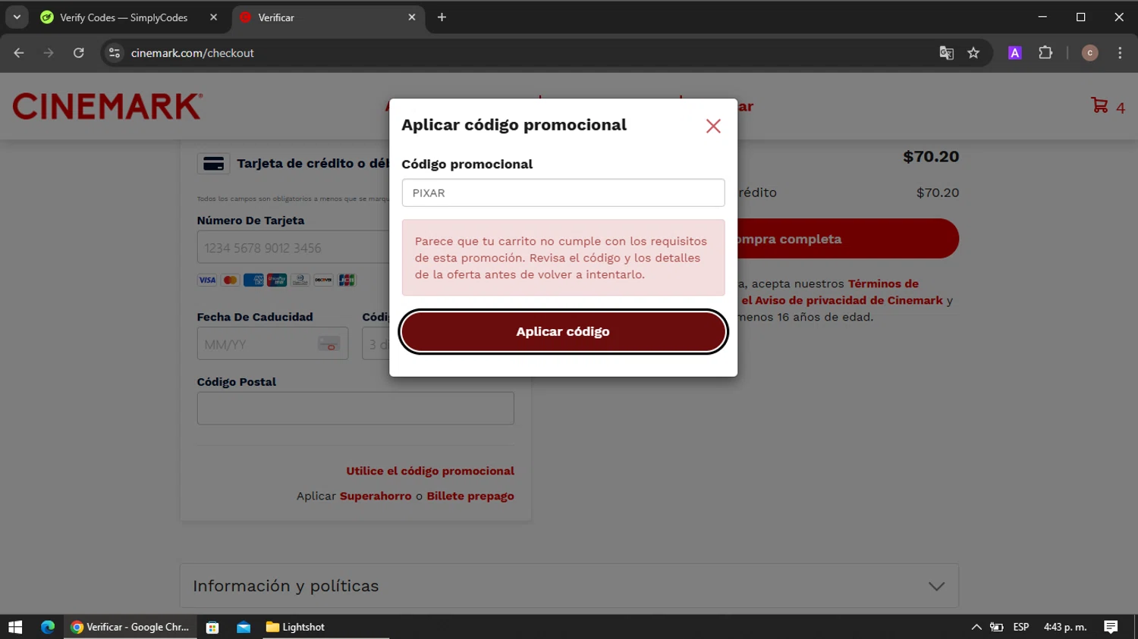
Task: Open the Términos de link
Action: [x=883, y=283]
